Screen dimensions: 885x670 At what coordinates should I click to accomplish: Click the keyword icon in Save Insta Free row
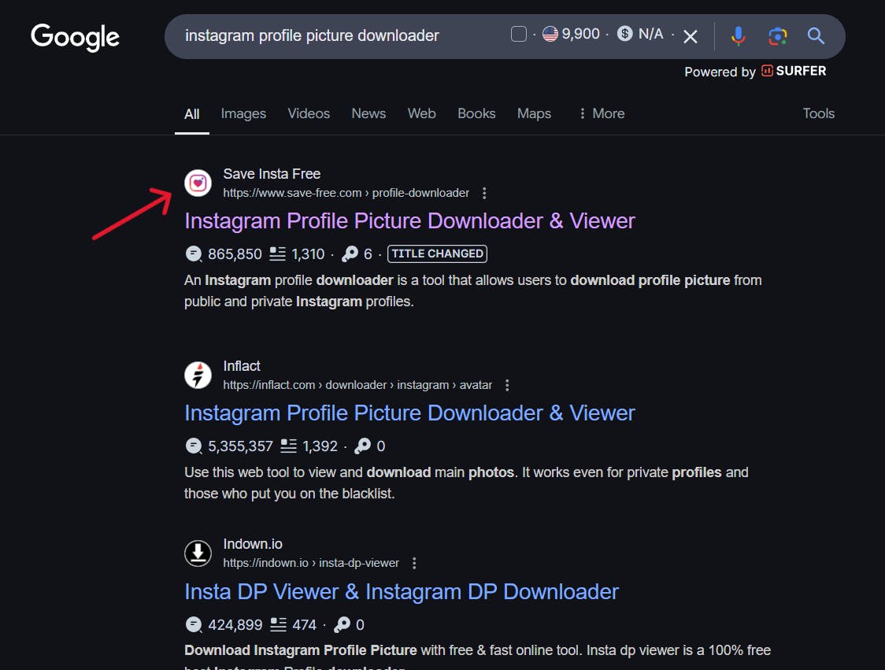pyautogui.click(x=350, y=254)
